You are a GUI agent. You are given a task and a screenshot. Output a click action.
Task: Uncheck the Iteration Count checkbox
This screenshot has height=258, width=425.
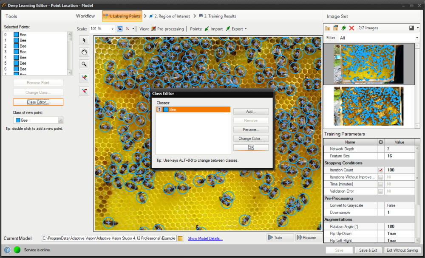coord(380,170)
